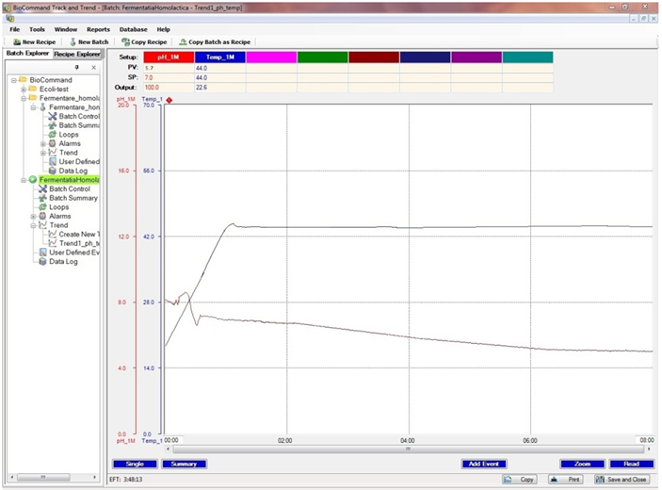This screenshot has height=490, width=662.
Task: Collapse the BioCommand root tree node
Action: [13, 80]
